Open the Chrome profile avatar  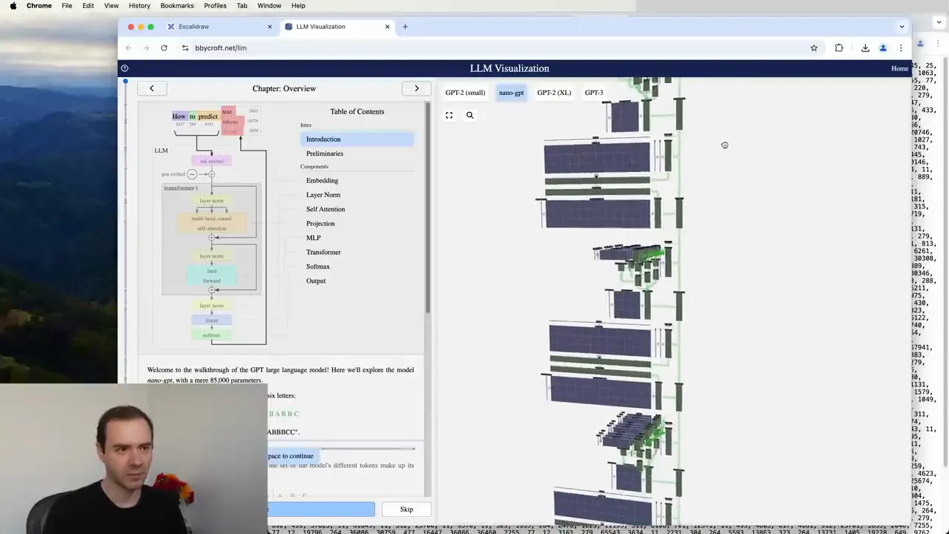[883, 47]
